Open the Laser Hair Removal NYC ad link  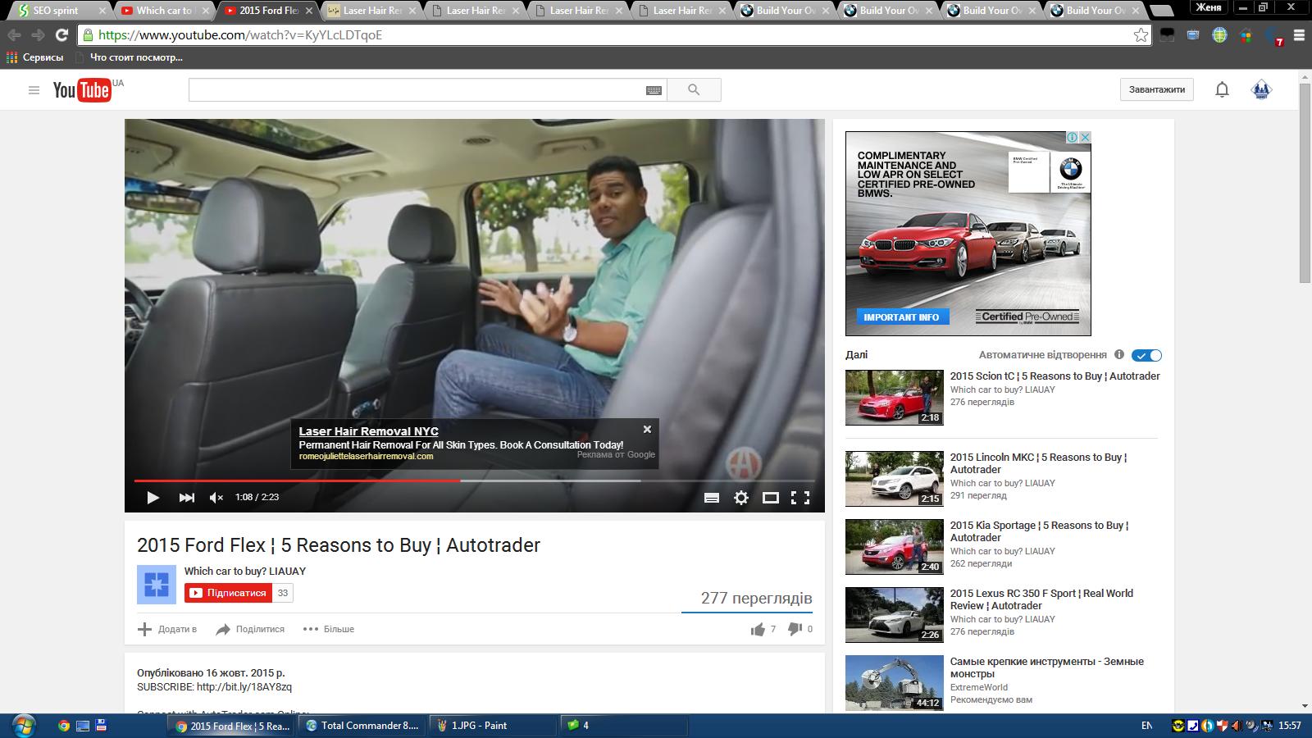point(368,431)
